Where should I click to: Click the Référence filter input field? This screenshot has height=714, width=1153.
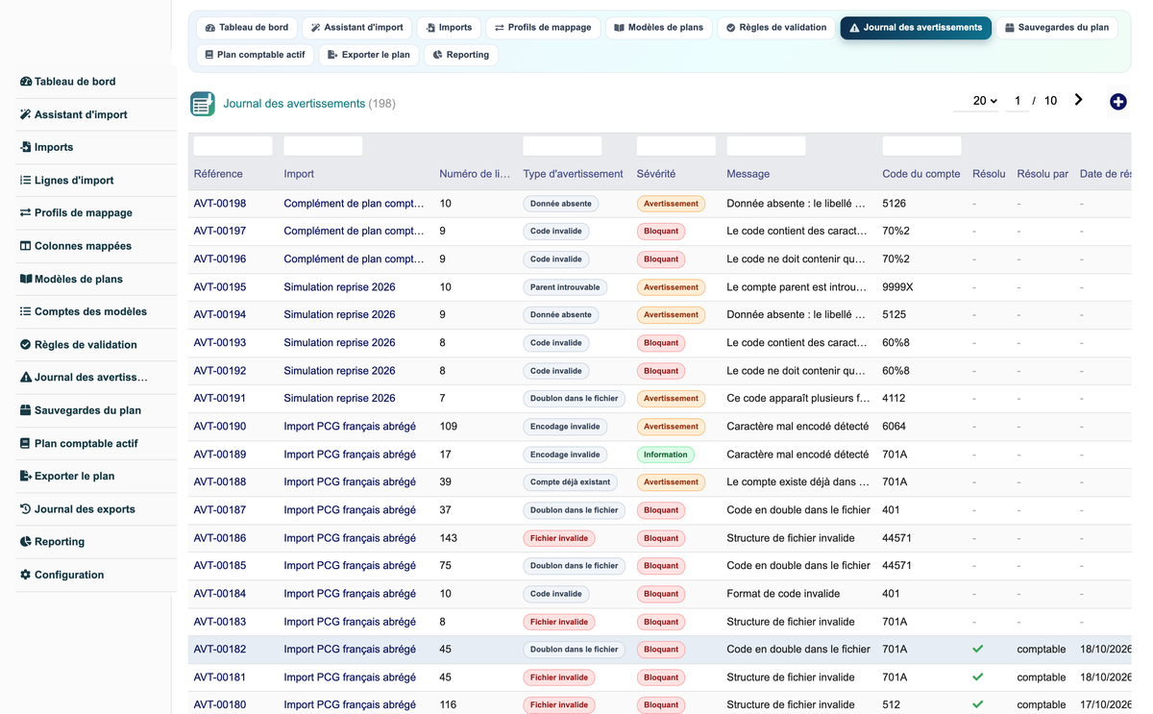click(x=233, y=146)
